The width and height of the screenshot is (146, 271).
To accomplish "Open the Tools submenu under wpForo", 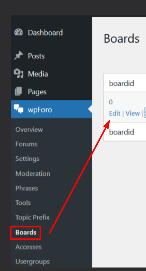I will pos(23,203).
